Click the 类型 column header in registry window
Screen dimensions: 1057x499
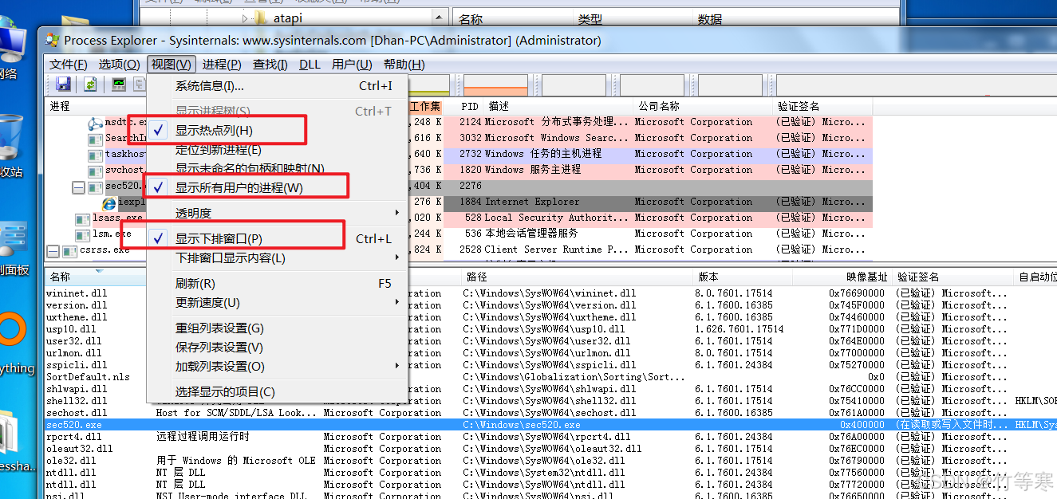(590, 19)
